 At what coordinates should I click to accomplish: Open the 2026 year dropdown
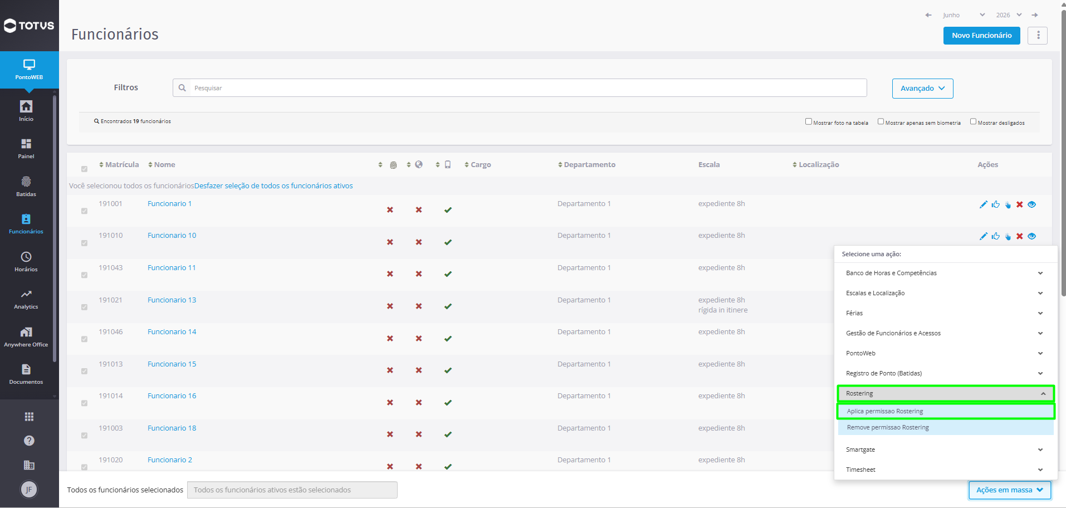click(1009, 15)
